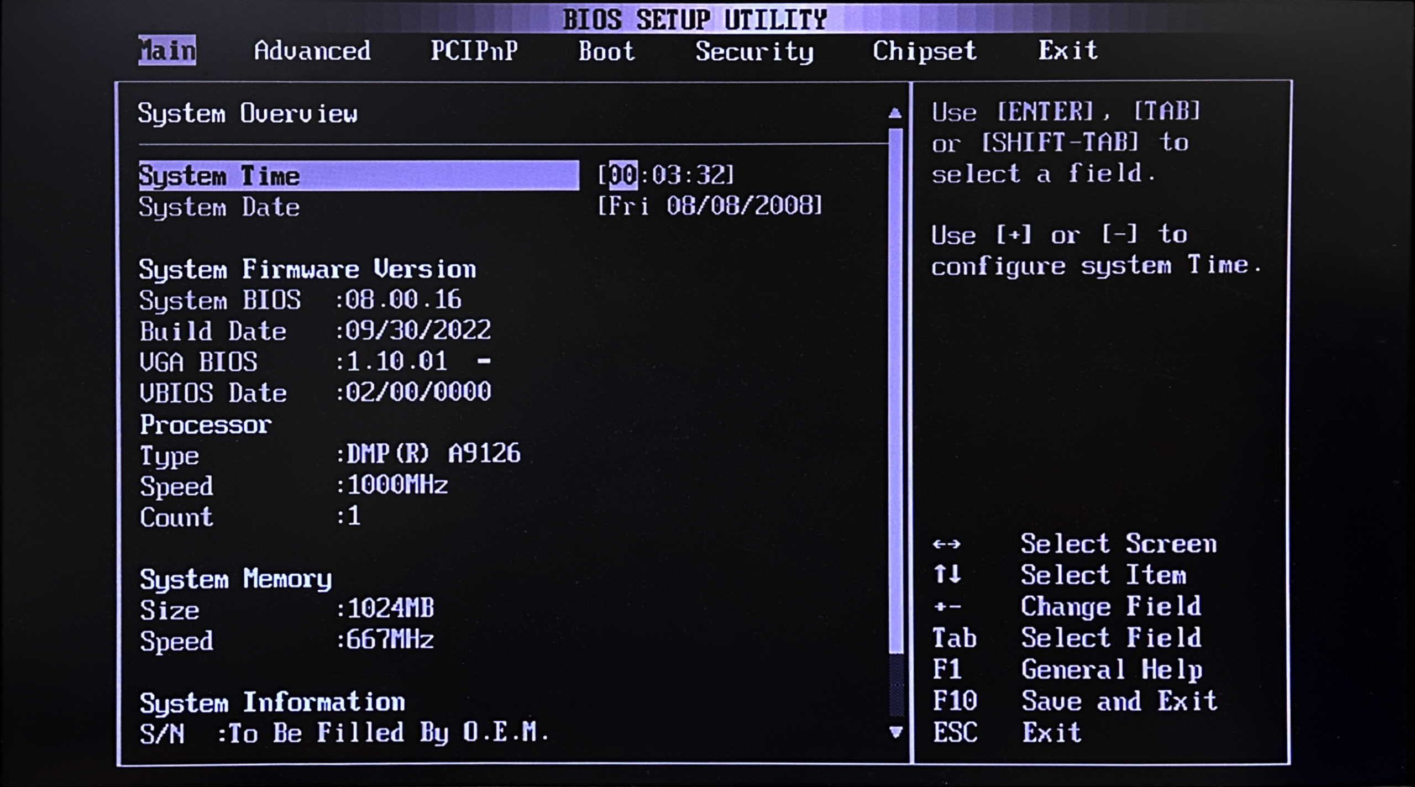Select the System Time row

coord(359,176)
